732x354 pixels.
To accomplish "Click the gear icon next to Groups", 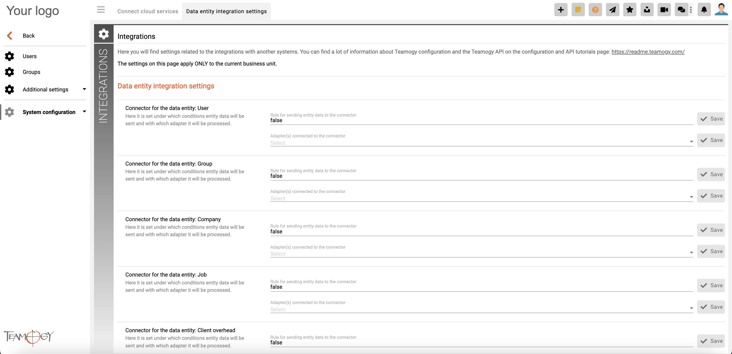I will tap(9, 72).
